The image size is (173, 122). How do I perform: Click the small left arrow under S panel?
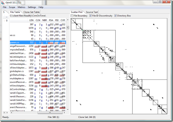point(4,113)
